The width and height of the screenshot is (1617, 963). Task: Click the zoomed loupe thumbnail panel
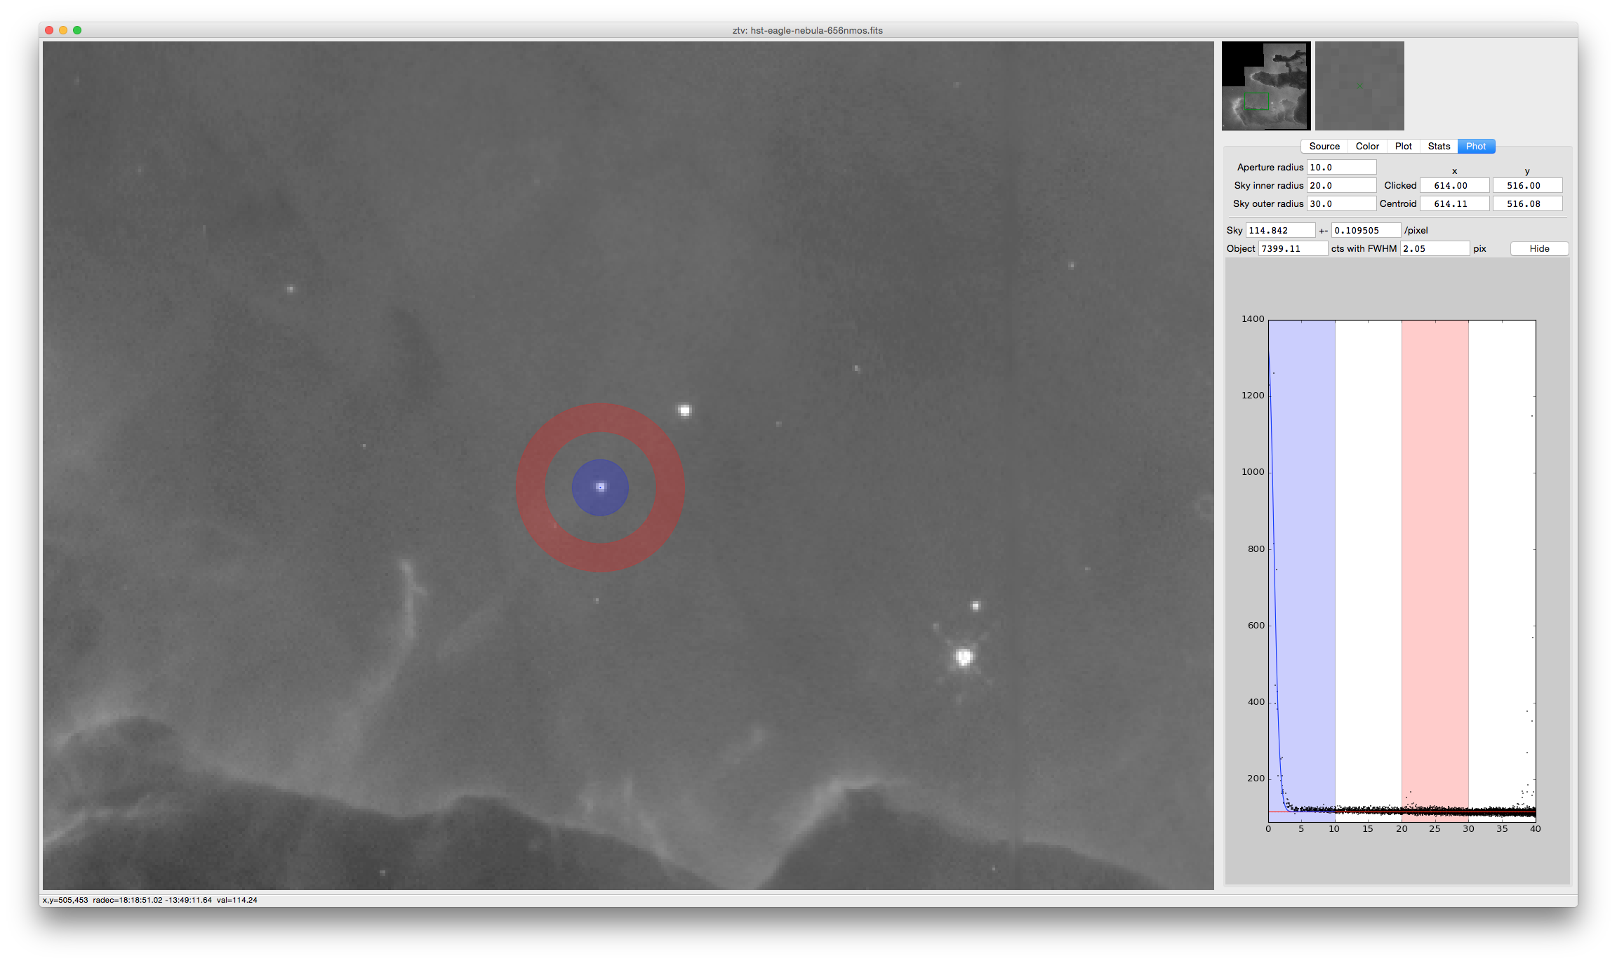coord(1359,86)
